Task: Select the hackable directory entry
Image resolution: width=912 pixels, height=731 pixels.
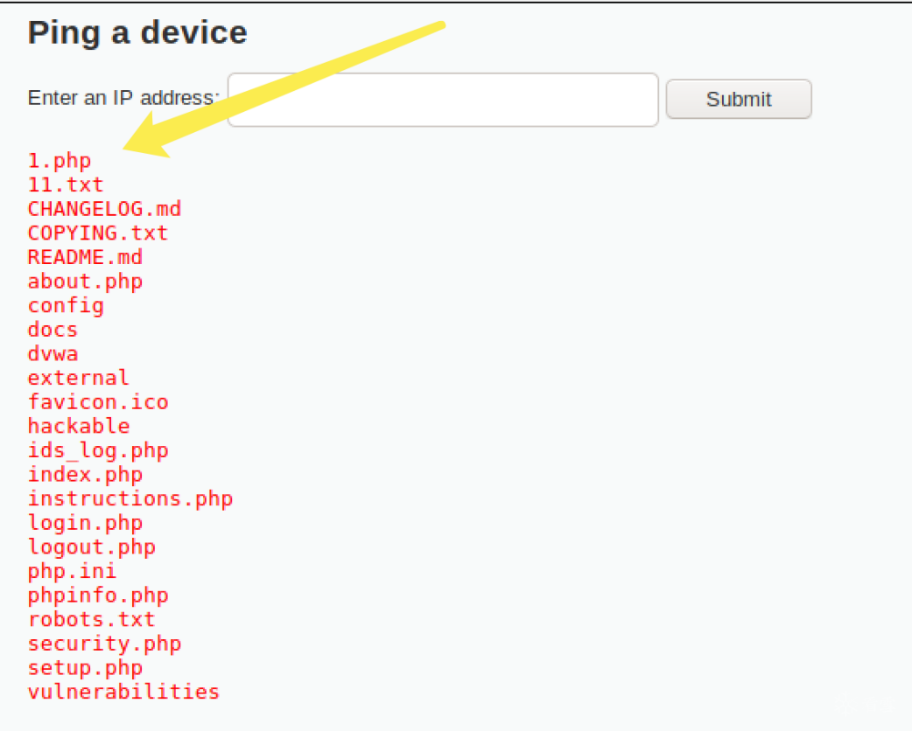Action: point(79,427)
